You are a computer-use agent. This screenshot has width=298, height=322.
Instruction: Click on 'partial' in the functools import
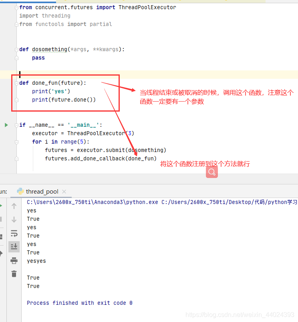[x=101, y=24]
